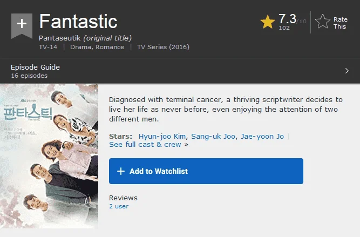Click the 7.3 rating score
The width and height of the screenshot is (360, 237).
tap(288, 19)
